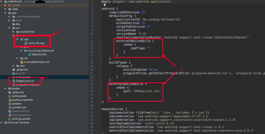Screen dimensions: 265x134
Task: Click the libs folder icon
Action: [x=14, y=24]
